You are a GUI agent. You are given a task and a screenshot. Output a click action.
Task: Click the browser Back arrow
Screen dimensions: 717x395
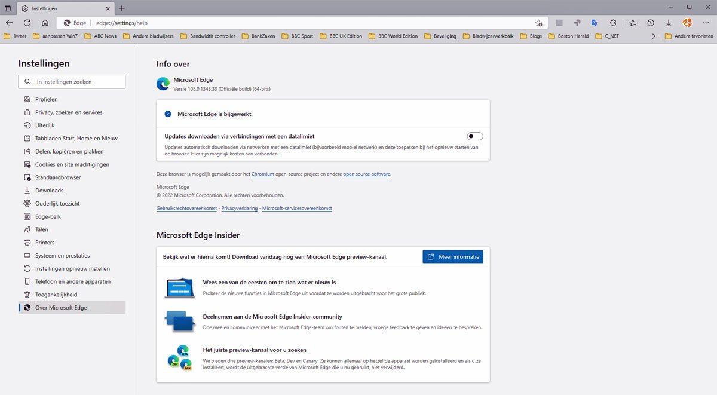point(9,23)
